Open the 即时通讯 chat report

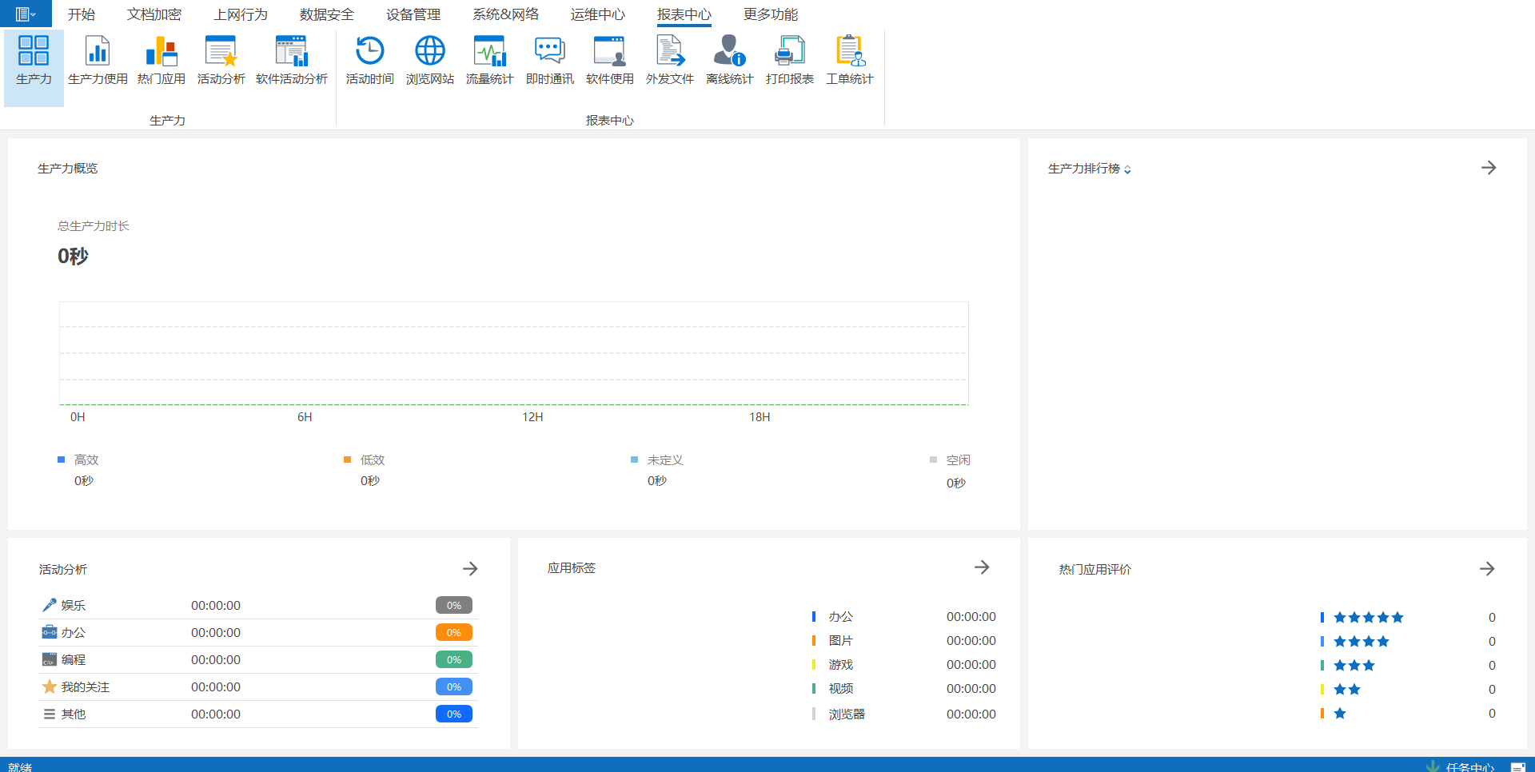[549, 60]
